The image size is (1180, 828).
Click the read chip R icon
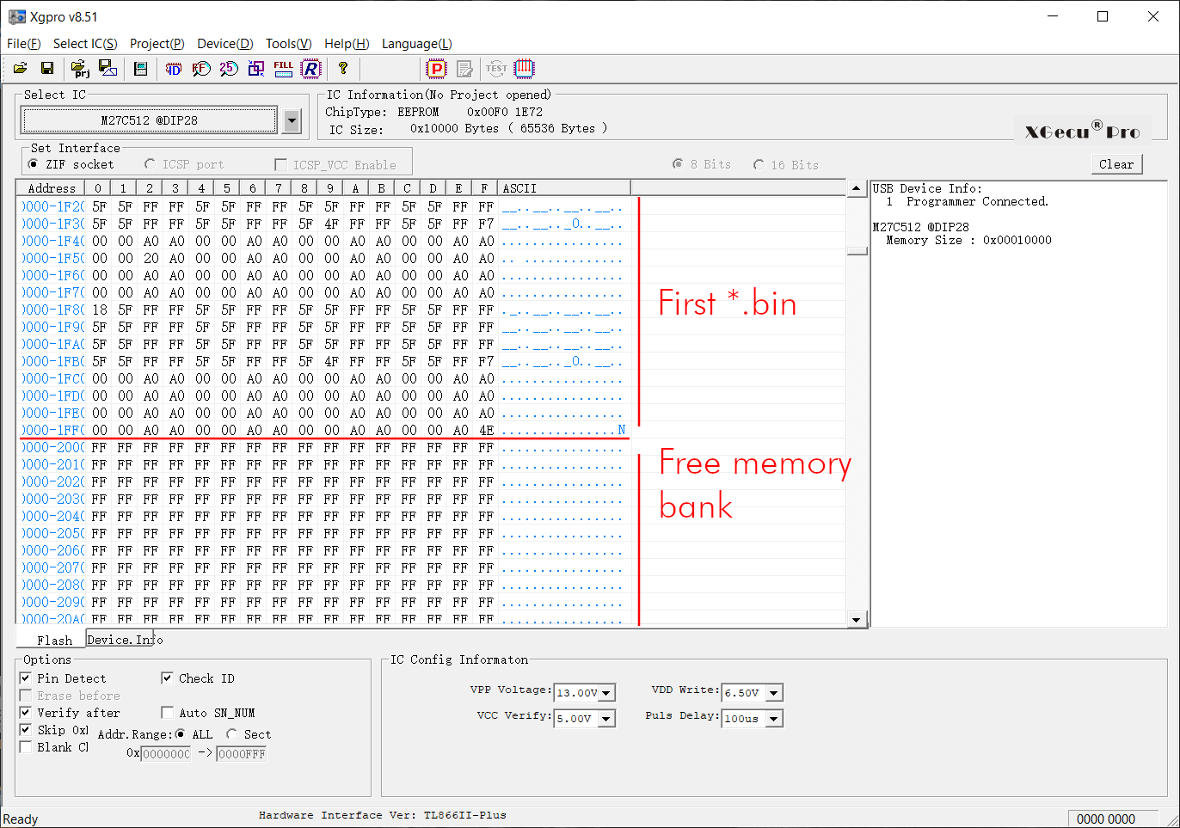click(x=311, y=69)
